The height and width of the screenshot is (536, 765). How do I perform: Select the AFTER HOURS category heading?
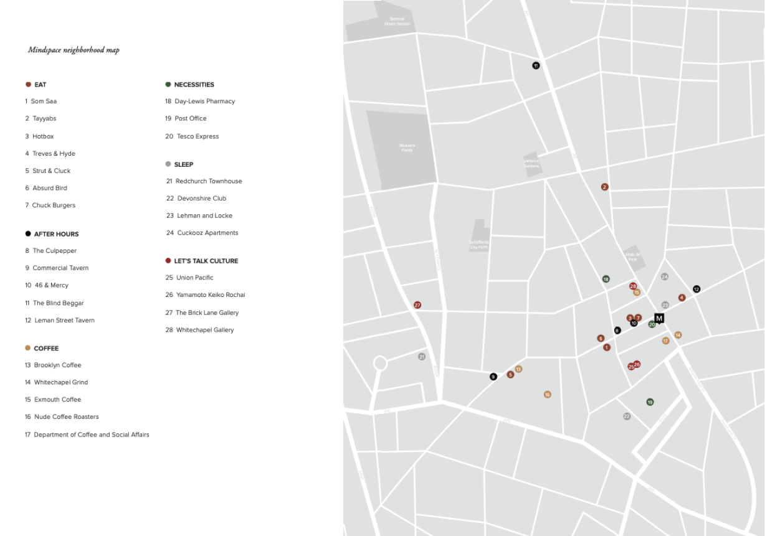[x=56, y=234]
